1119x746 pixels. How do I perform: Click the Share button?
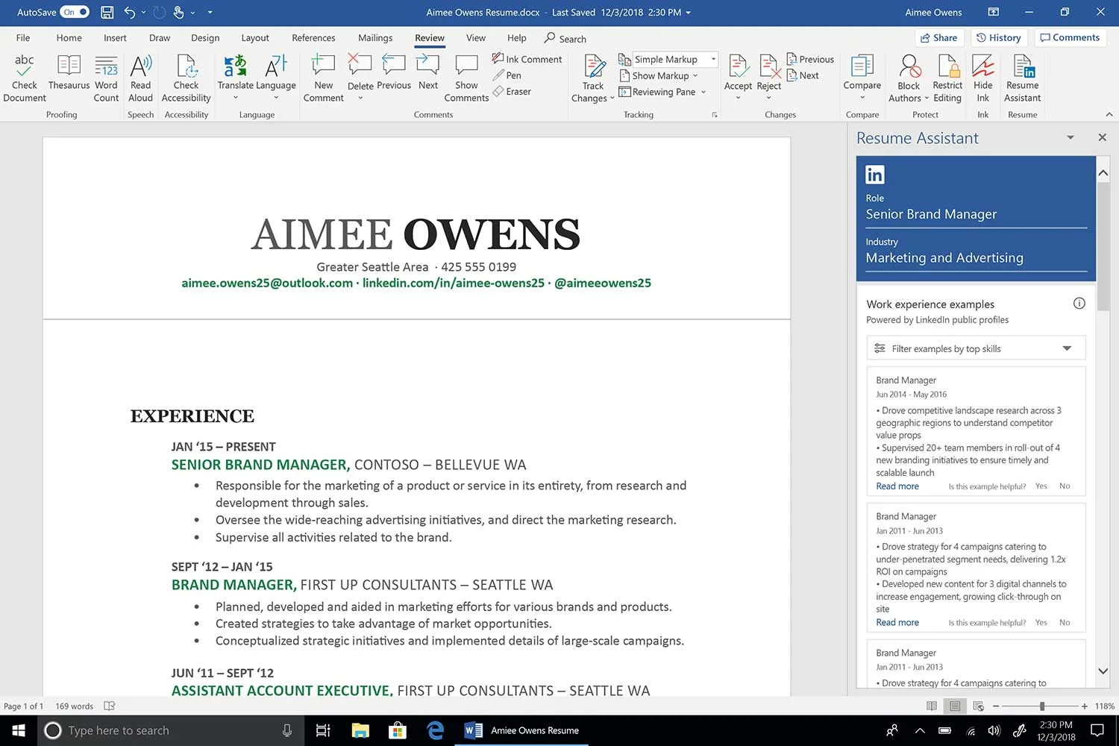pos(939,38)
